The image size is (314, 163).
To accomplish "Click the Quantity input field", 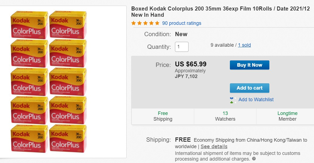I will click(x=181, y=47).
